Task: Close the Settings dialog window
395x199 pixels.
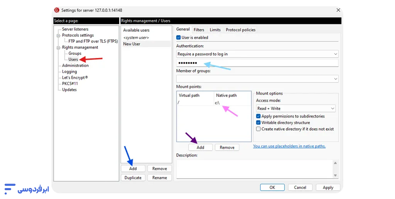Action: click(x=338, y=10)
